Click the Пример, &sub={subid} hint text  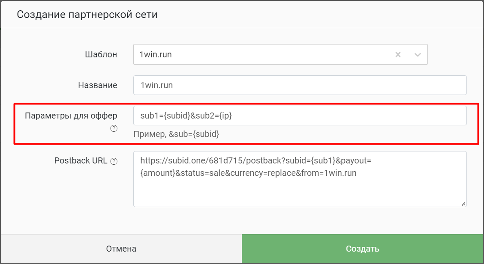coord(176,134)
